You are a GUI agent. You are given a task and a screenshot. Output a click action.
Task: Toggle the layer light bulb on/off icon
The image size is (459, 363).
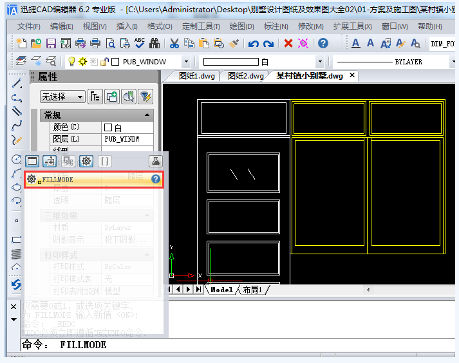(x=72, y=62)
